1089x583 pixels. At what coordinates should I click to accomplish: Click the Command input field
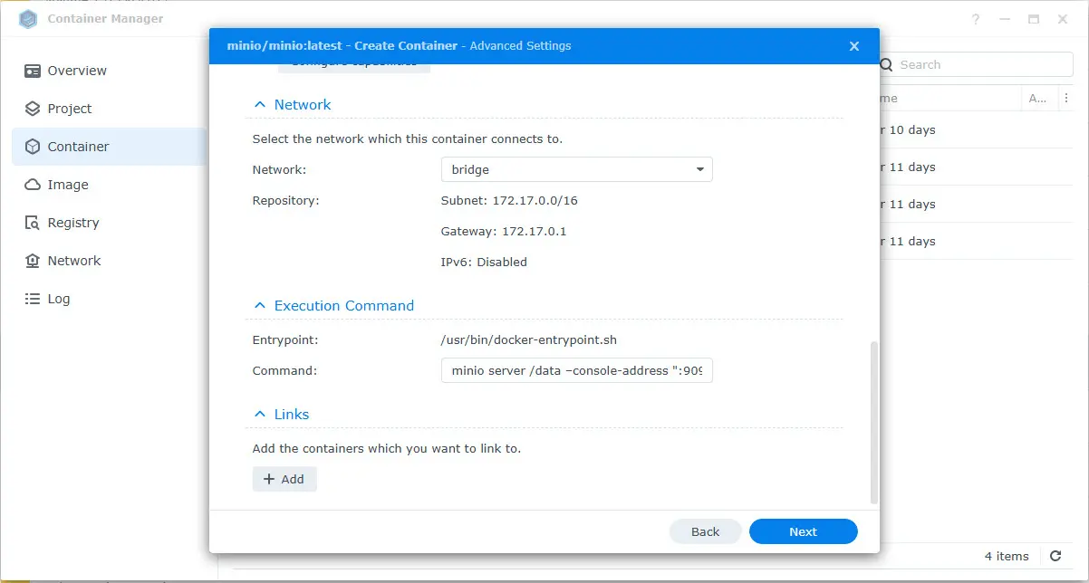tap(576, 370)
